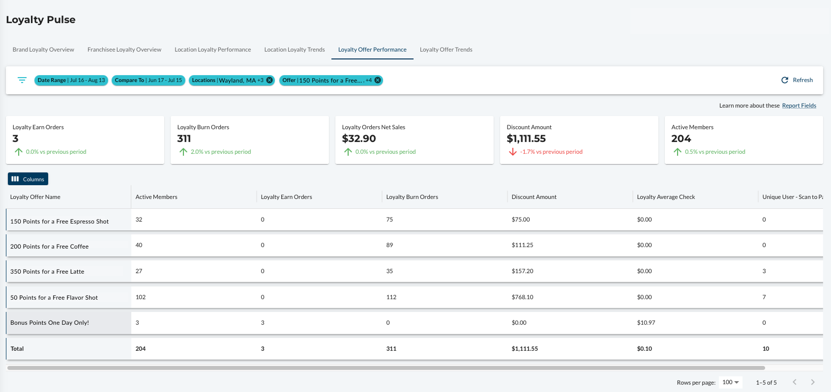Remove the Locations Wayland, MA filter chip
This screenshot has width=831, height=392.
[269, 80]
